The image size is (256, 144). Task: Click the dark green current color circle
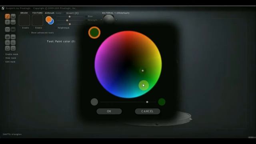pyautogui.click(x=94, y=32)
